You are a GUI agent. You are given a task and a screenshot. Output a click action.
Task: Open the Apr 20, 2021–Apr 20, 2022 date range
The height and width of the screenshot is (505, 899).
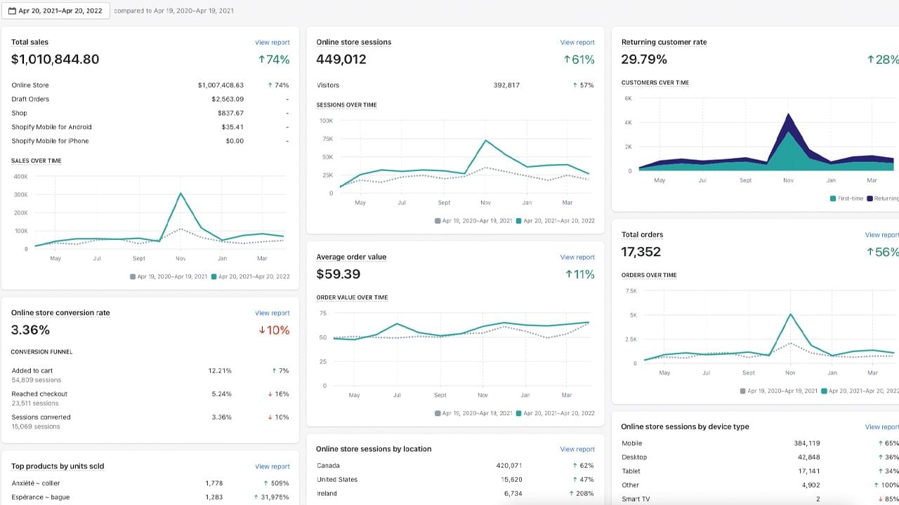pos(60,11)
